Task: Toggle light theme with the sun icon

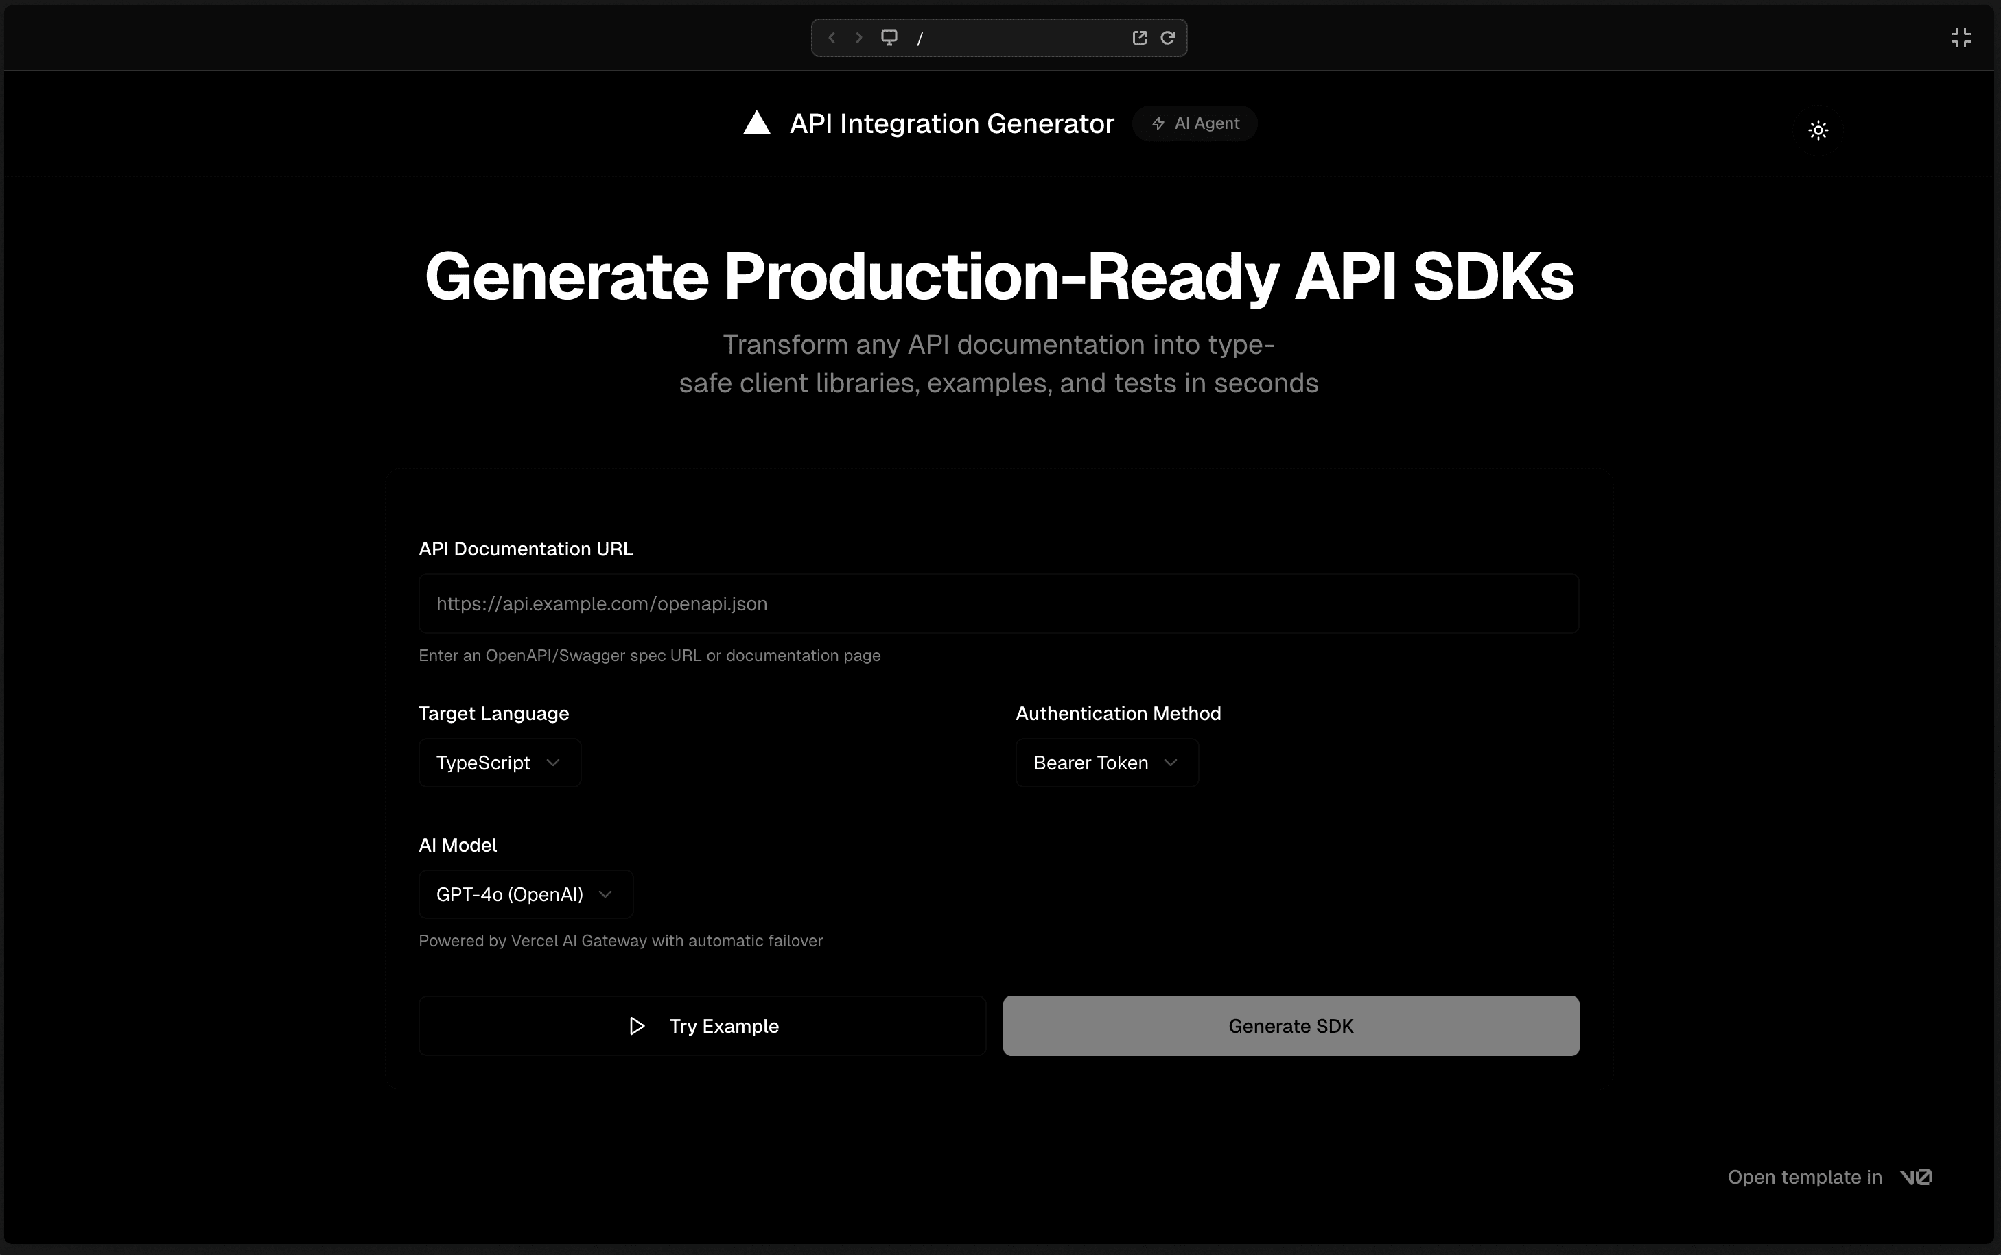Action: tap(1818, 130)
